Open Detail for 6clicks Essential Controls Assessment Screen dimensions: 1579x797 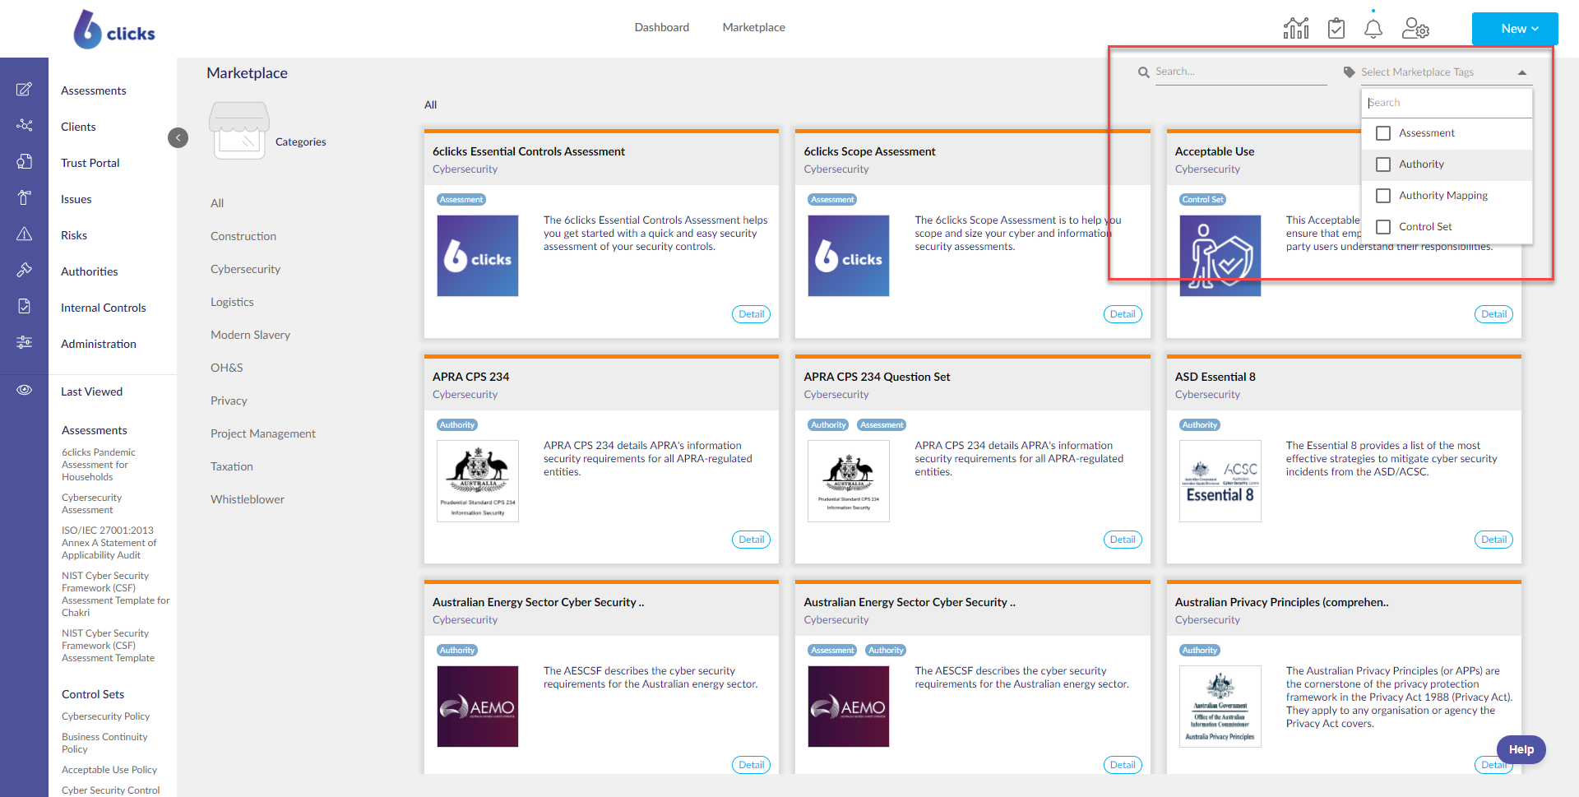[751, 314]
